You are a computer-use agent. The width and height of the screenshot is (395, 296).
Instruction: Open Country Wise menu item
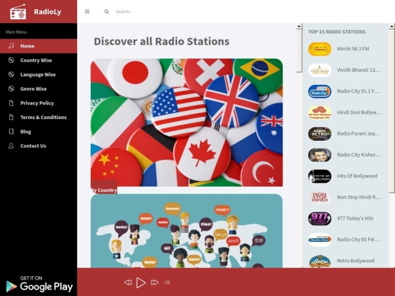point(39,60)
